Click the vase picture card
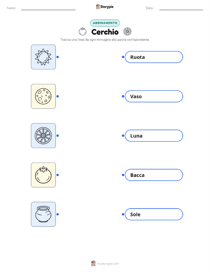This screenshot has width=210, height=272. point(43,214)
